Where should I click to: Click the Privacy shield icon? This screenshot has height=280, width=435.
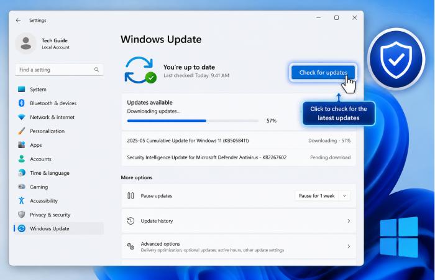21,215
